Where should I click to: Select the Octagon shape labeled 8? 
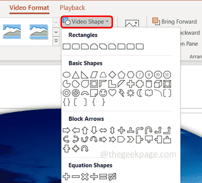148,74
